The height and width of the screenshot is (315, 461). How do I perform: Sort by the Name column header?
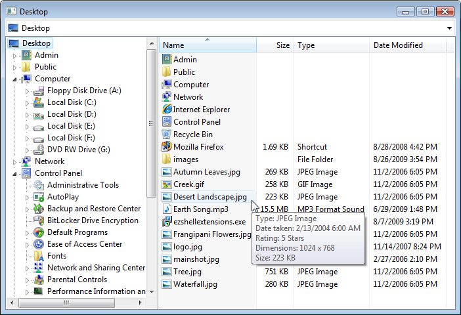(x=208, y=45)
